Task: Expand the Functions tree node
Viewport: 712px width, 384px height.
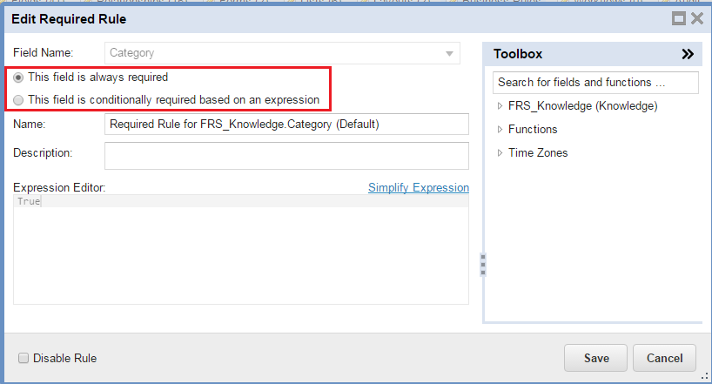Action: (500, 130)
